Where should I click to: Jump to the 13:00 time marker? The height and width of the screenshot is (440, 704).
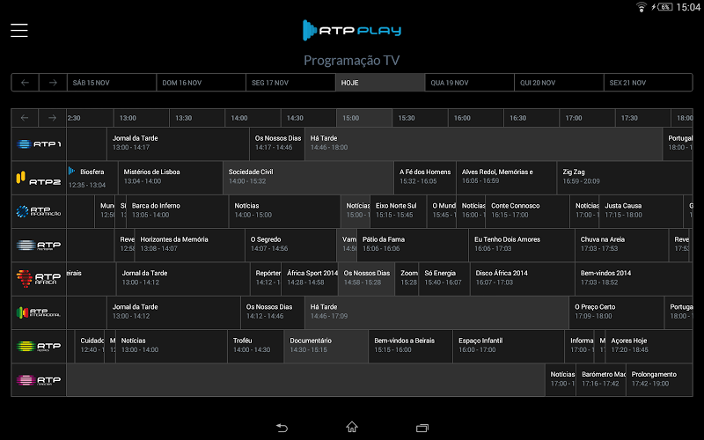click(x=141, y=118)
